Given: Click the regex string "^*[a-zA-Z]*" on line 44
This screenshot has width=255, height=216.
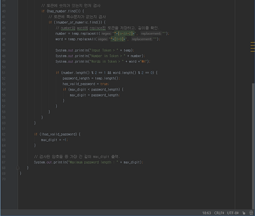Looking at the screenshot, I should [x=124, y=34].
